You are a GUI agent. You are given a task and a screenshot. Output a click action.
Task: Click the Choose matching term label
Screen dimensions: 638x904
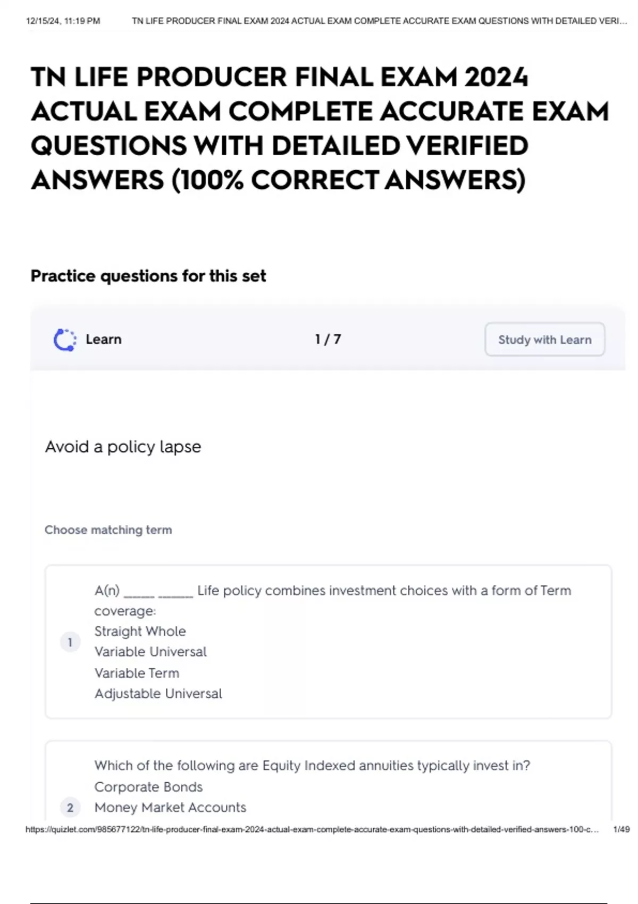[x=108, y=530]
